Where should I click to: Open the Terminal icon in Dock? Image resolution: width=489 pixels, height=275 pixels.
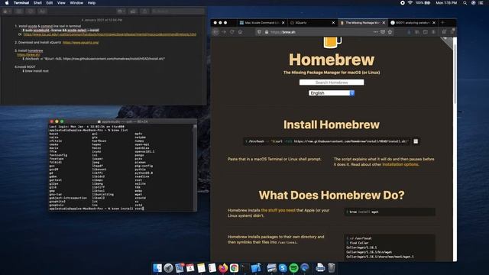tap(245, 268)
